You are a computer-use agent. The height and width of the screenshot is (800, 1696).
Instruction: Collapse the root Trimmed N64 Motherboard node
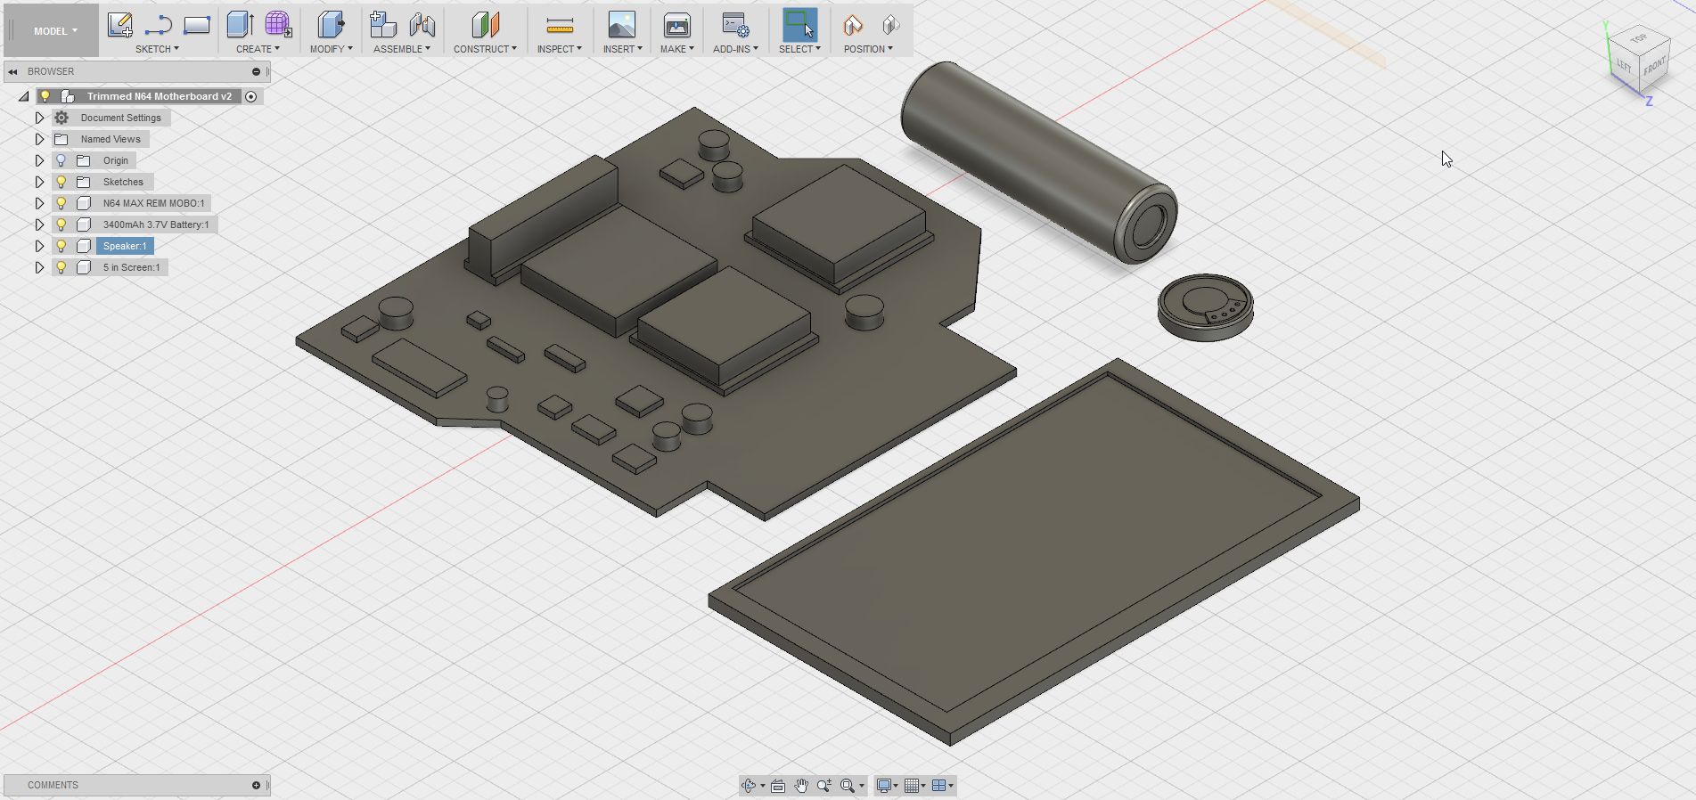coord(24,96)
